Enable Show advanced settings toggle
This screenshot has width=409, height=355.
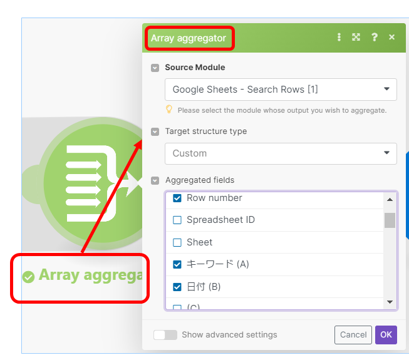tap(165, 335)
